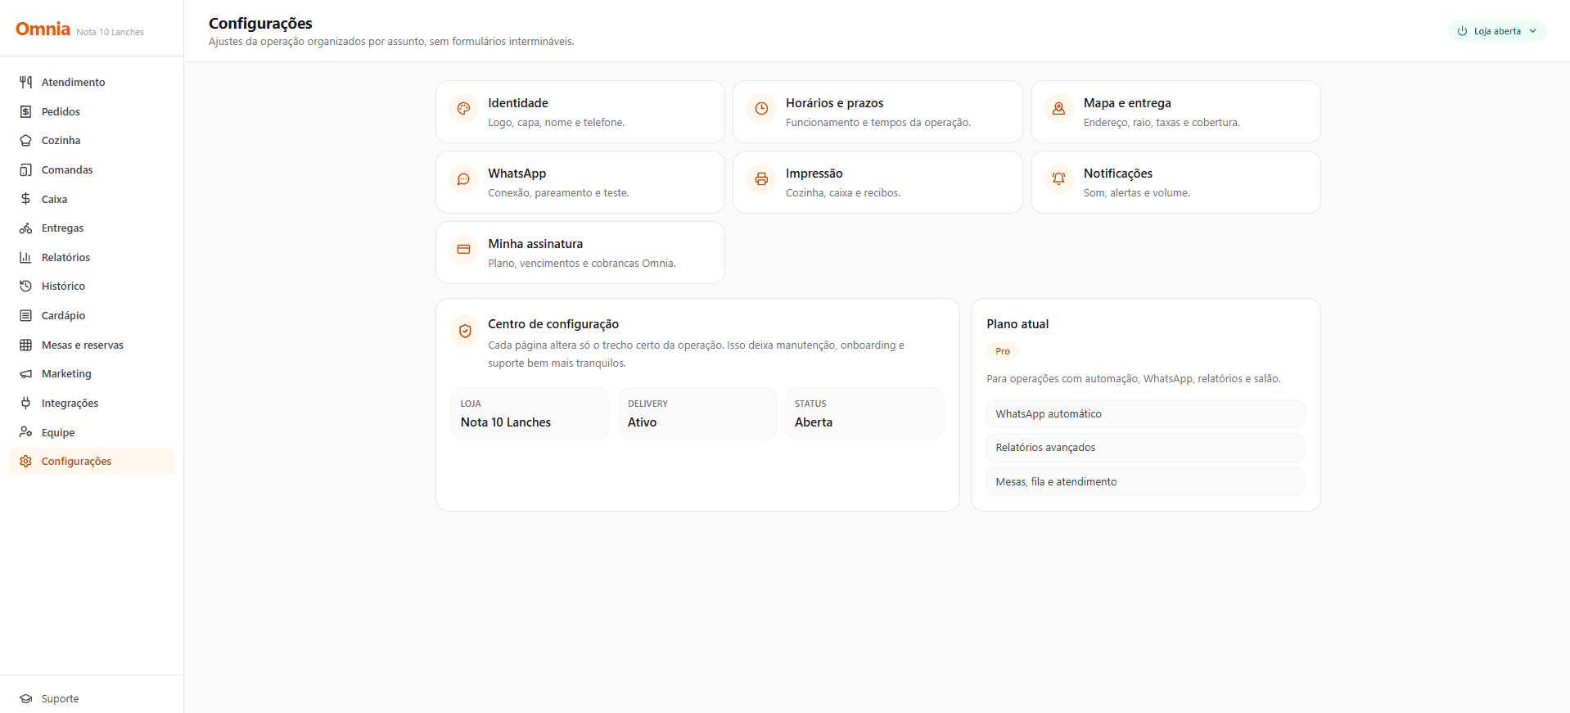Open the Cozinha section

[x=92, y=141]
